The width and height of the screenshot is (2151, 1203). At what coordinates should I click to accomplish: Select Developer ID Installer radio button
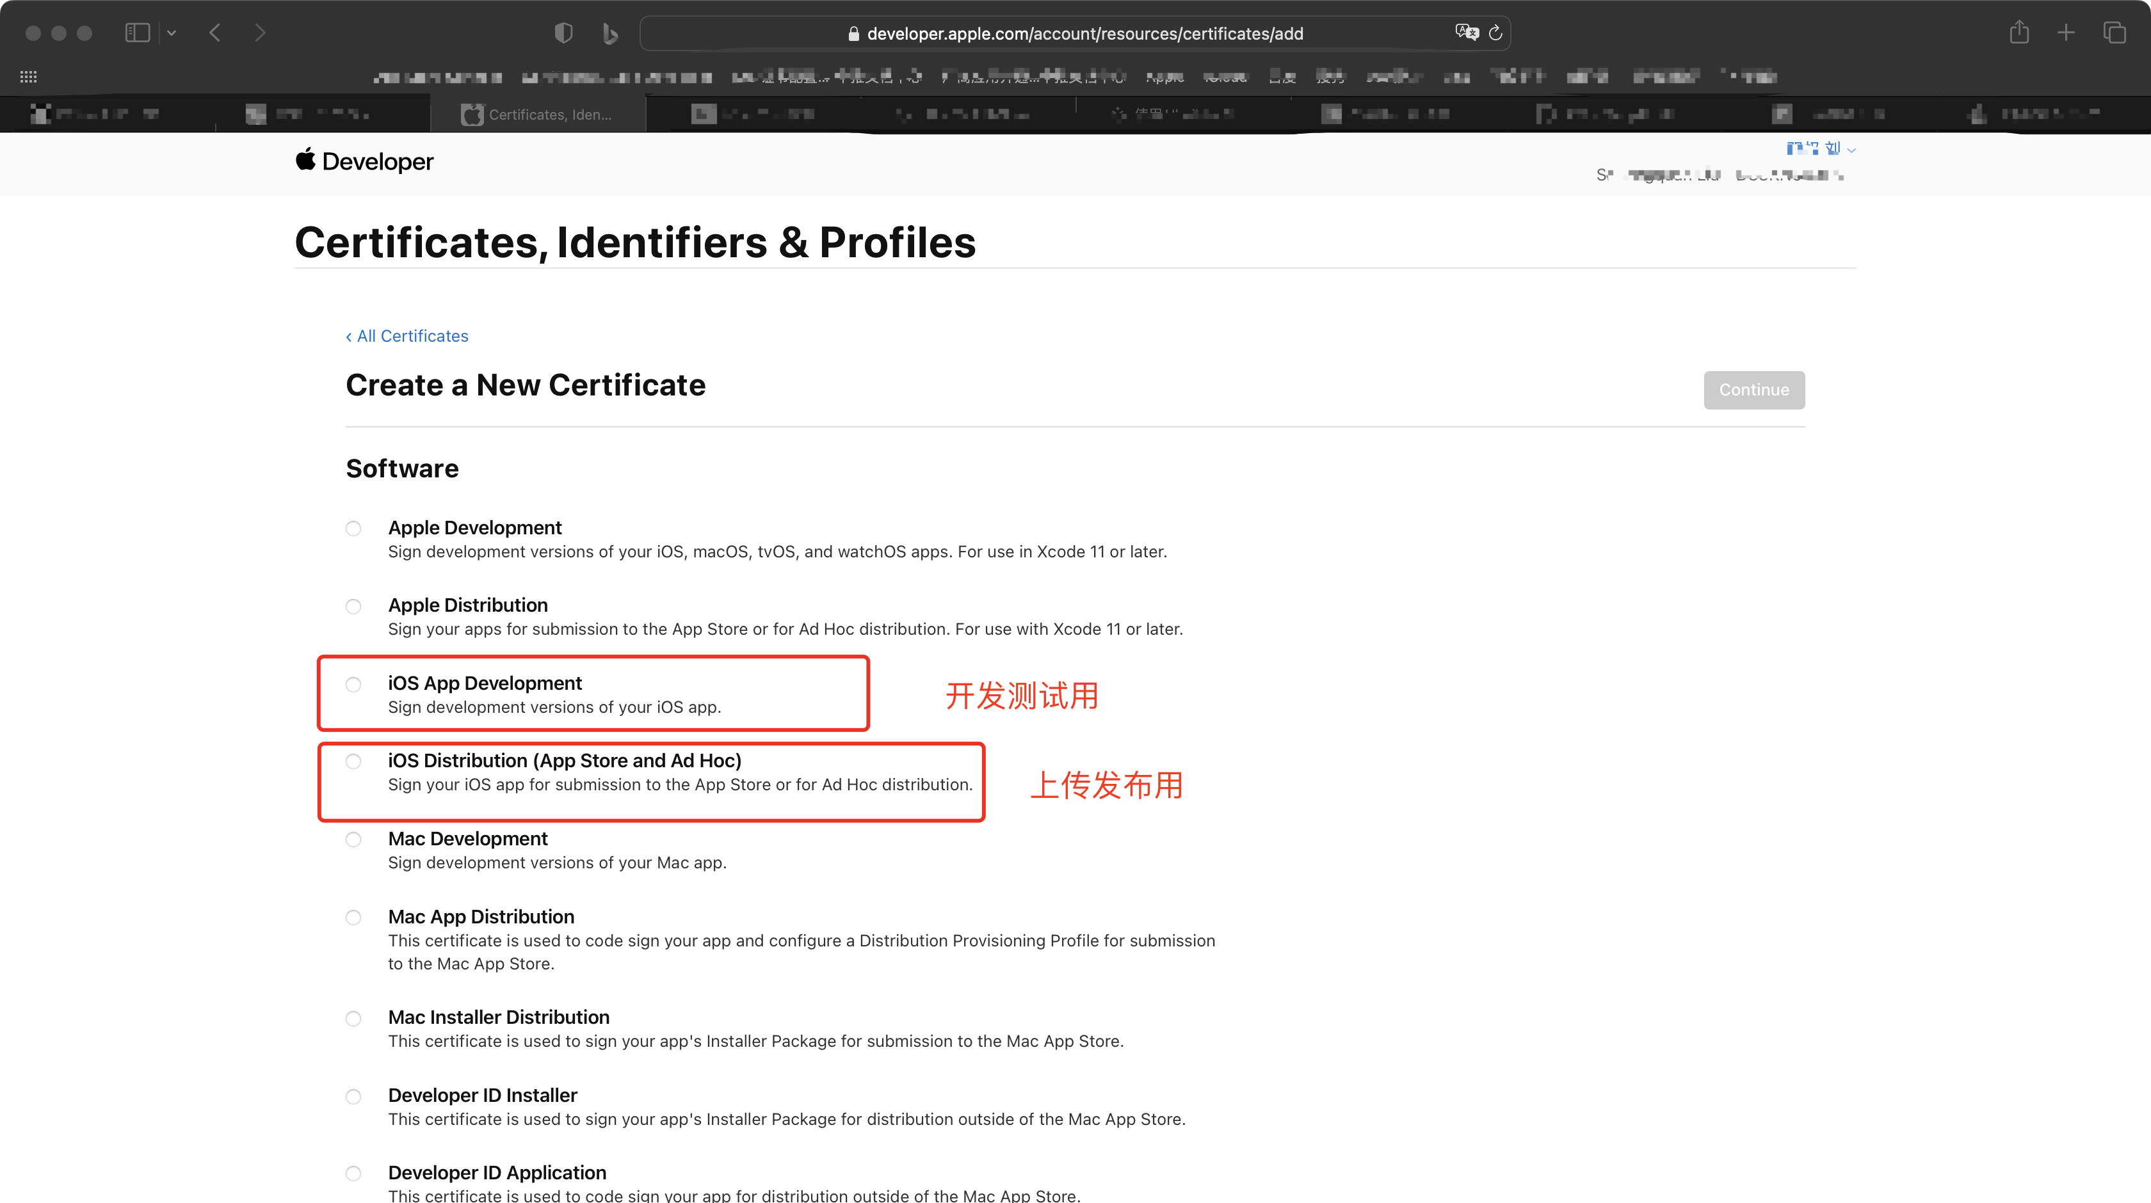pyautogui.click(x=353, y=1096)
